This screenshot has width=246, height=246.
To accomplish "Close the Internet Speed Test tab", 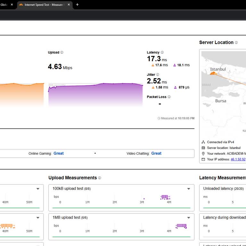I will pos(69,5).
